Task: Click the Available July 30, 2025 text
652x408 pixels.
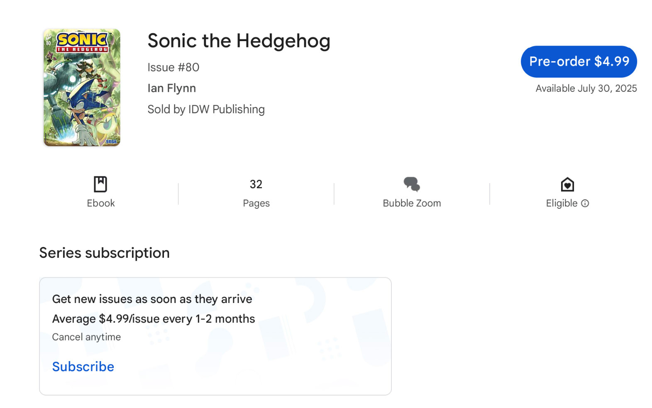Action: 586,88
